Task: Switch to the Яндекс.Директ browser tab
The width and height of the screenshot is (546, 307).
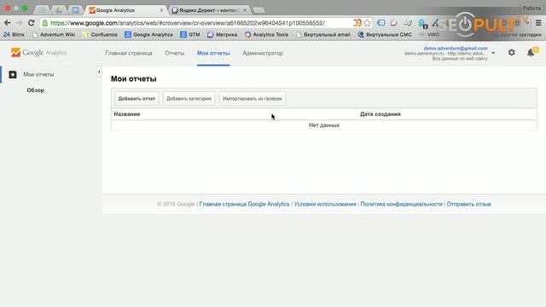Action: tap(208, 10)
